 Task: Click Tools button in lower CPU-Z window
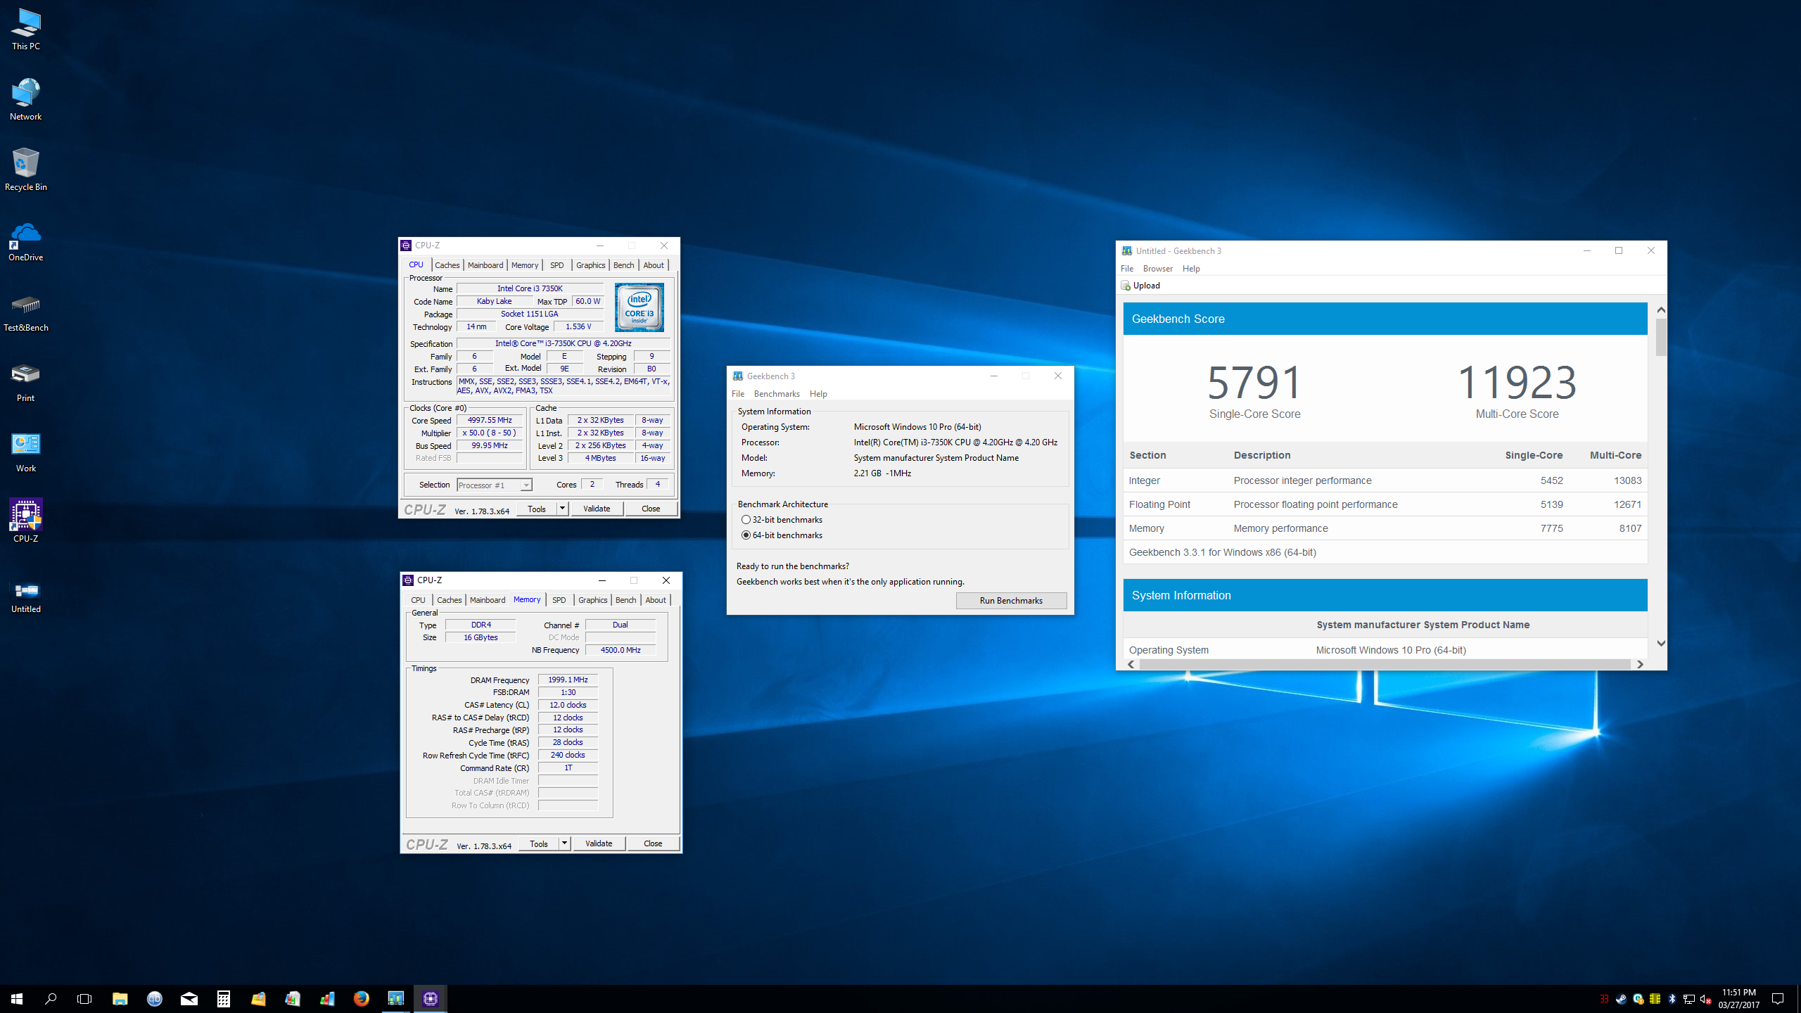pos(539,843)
